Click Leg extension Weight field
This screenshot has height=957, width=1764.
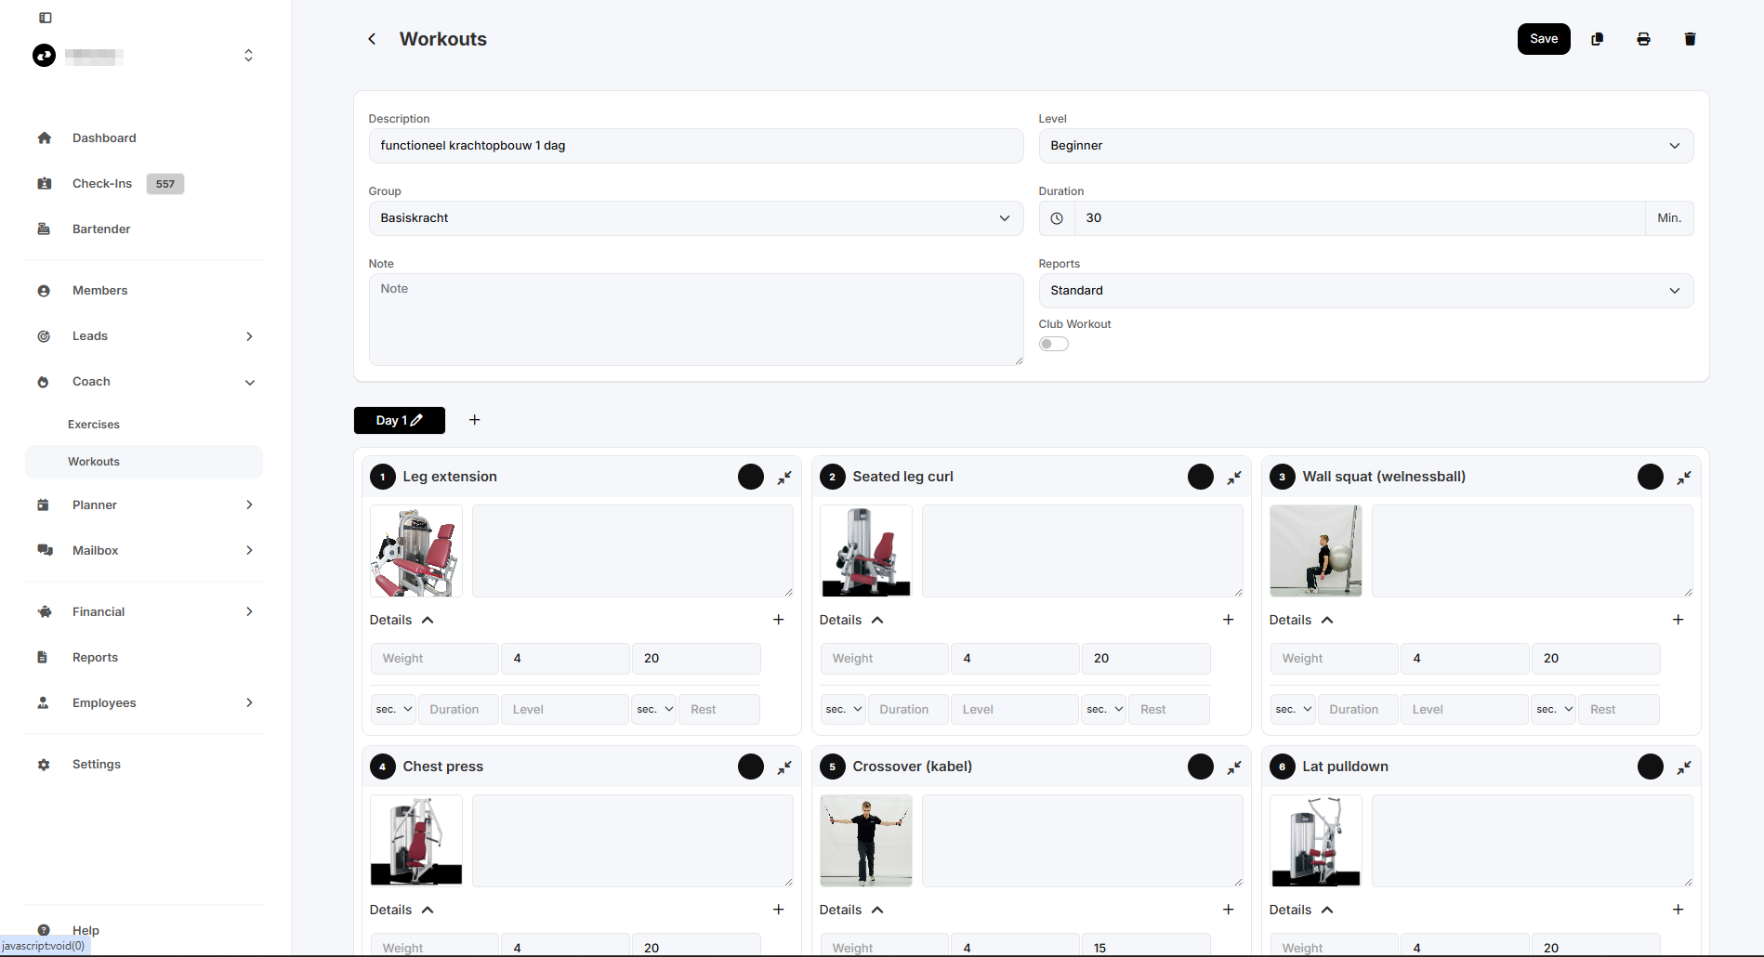tap(435, 659)
